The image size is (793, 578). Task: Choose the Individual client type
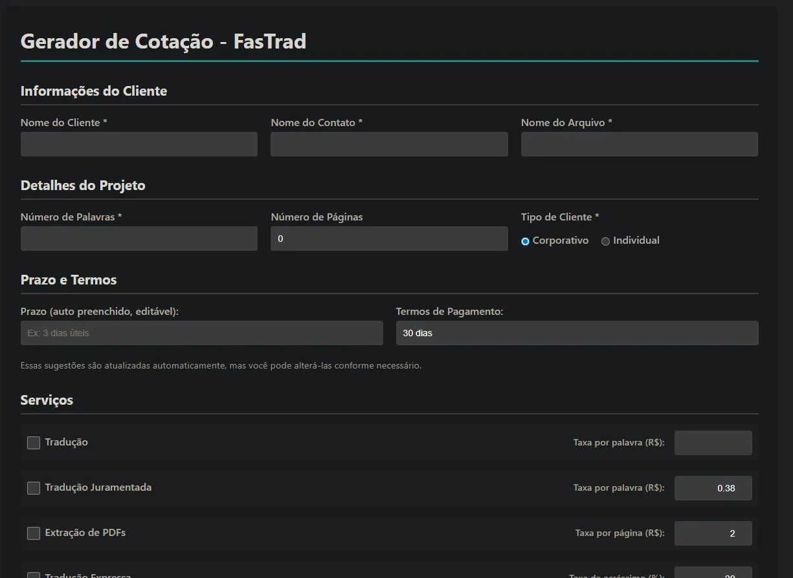point(606,241)
